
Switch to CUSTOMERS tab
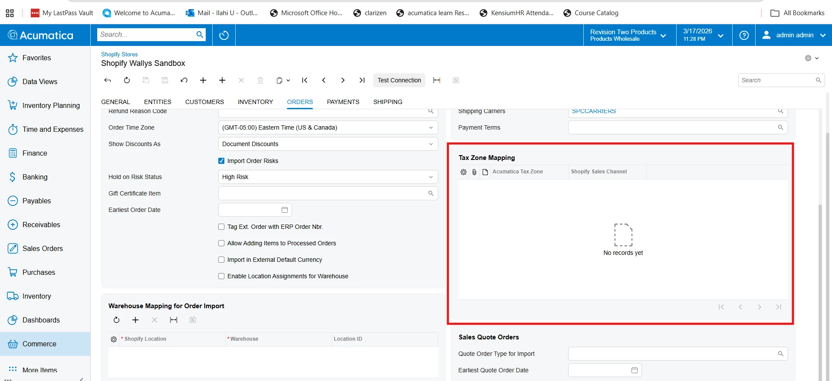coord(204,102)
